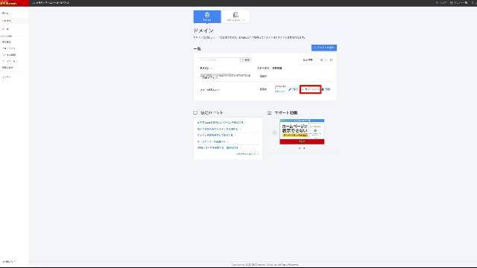The width and height of the screenshot is (477, 268).
Task: Focus the domain search input field
Action: 218,60
